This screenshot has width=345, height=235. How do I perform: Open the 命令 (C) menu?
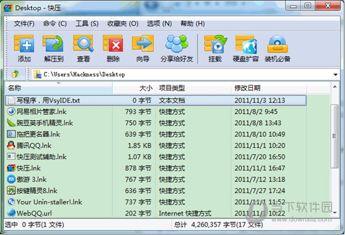55,24
